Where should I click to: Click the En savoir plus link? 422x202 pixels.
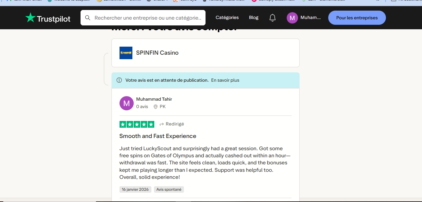coord(225,80)
